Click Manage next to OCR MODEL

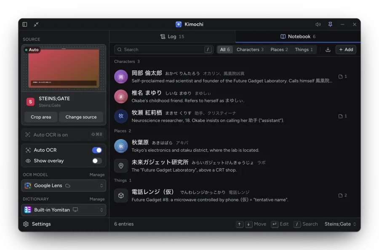97,175
